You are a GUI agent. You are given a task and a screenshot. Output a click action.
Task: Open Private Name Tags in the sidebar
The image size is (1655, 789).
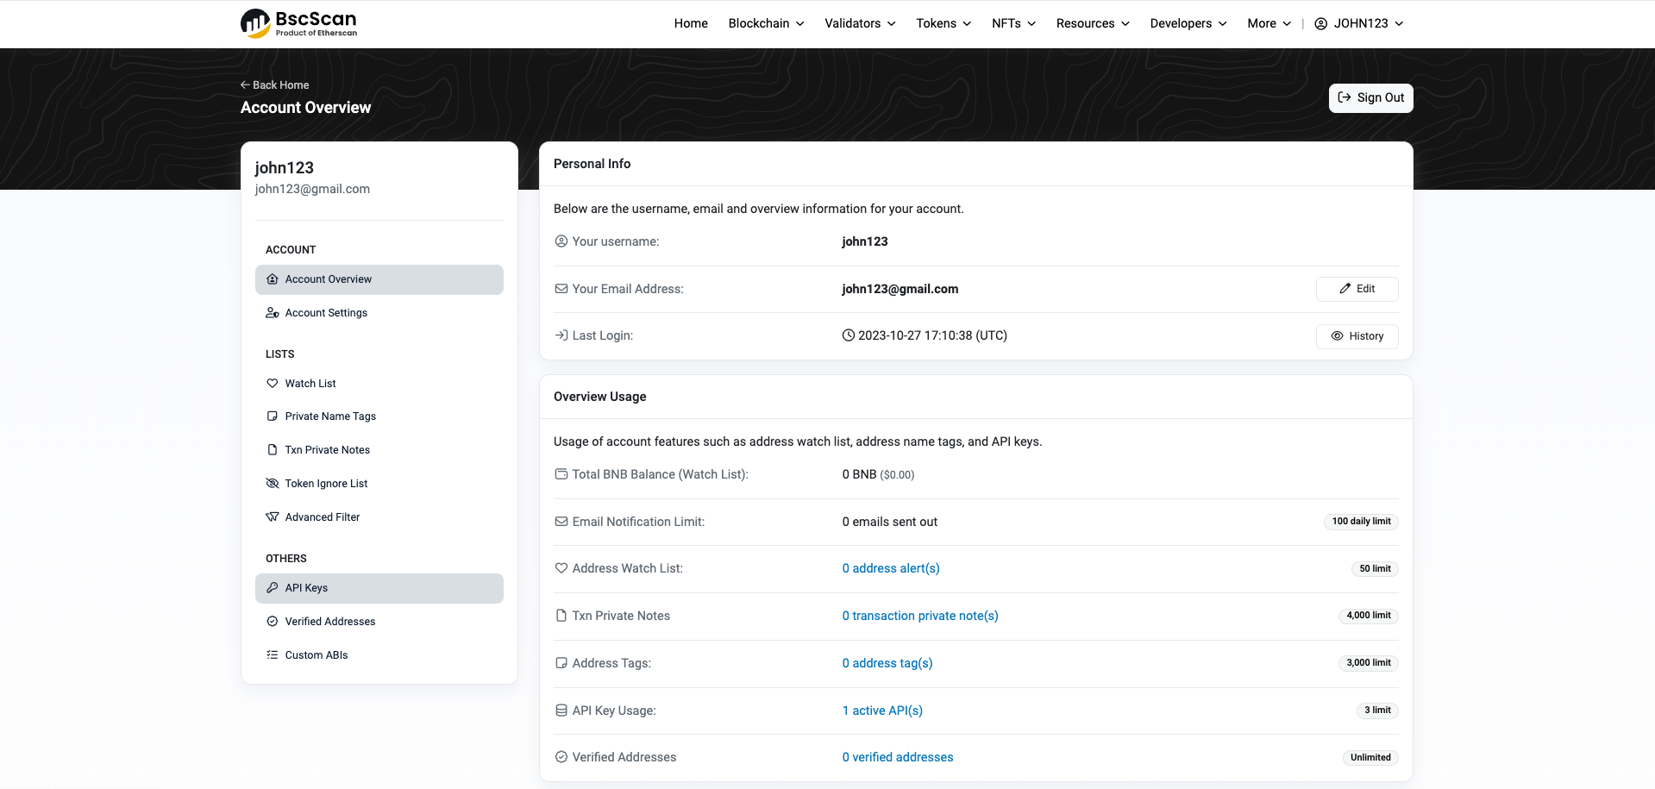(379, 416)
